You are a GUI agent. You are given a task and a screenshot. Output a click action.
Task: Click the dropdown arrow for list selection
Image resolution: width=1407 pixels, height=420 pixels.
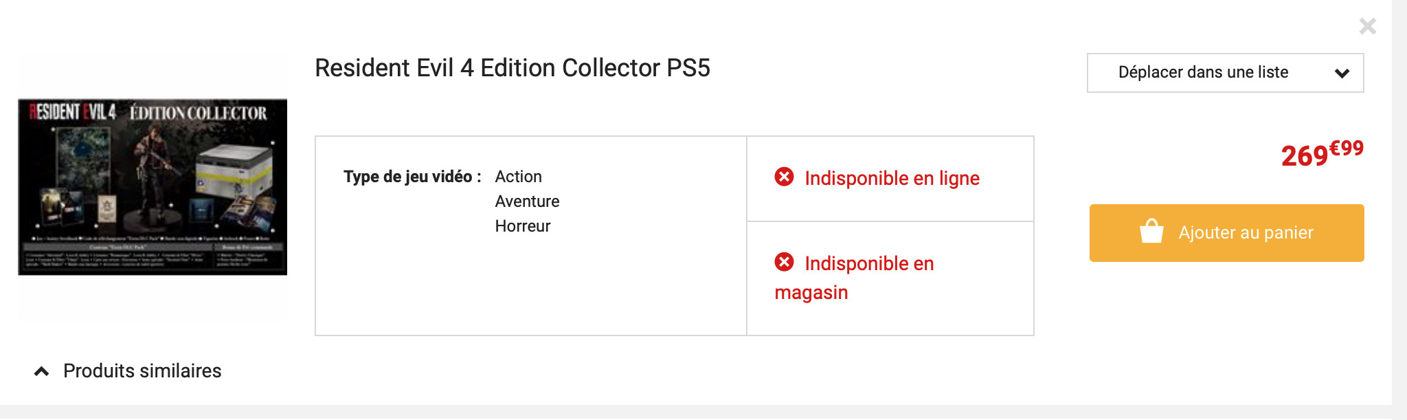(1342, 74)
